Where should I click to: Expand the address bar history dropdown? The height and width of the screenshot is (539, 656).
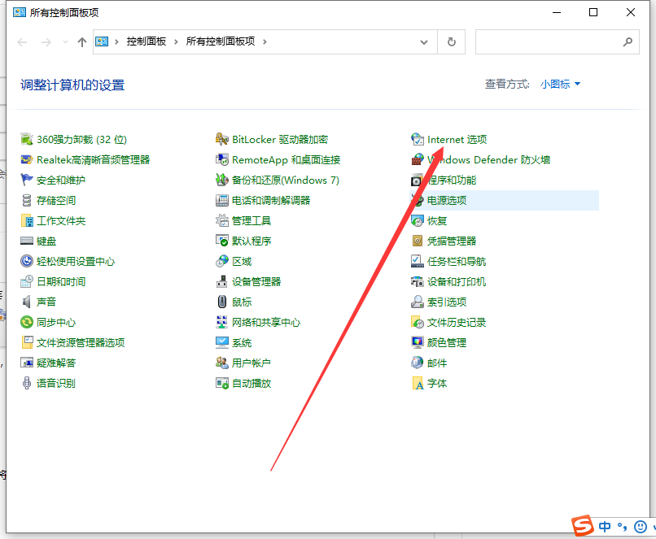click(423, 41)
